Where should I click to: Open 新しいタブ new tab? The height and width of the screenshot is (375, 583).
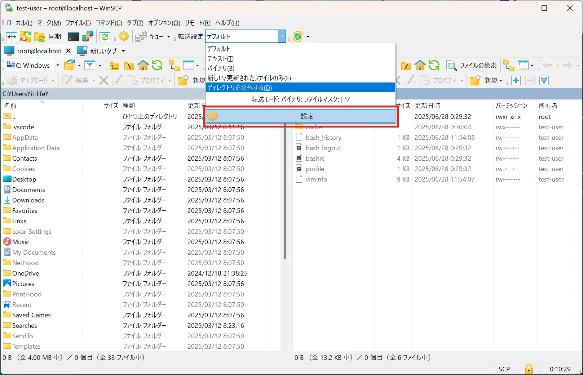tap(98, 51)
